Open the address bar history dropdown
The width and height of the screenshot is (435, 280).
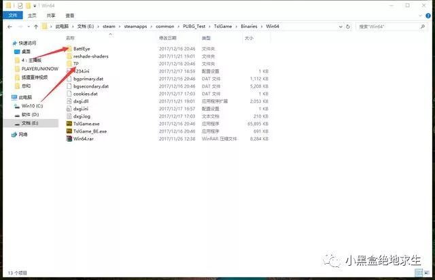(341, 27)
